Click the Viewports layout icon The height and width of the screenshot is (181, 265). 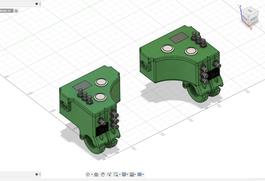point(139,174)
